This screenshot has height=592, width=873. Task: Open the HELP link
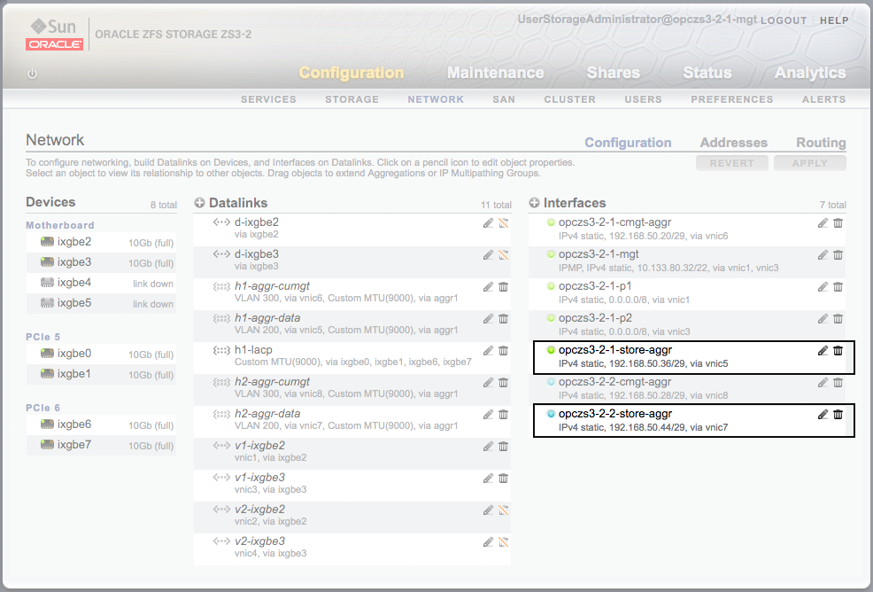(x=834, y=20)
